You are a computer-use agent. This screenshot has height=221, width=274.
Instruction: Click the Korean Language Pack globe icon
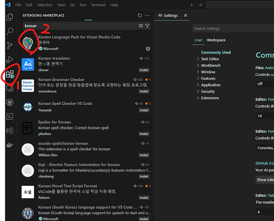28,43
